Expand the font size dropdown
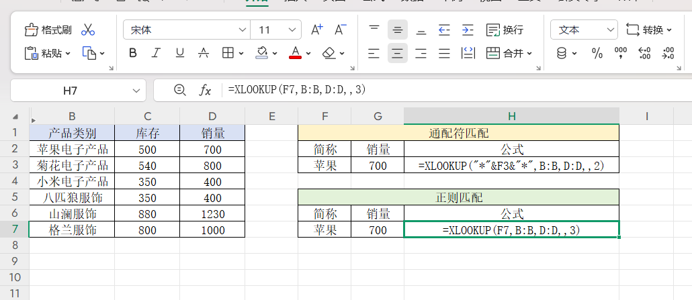 293,30
